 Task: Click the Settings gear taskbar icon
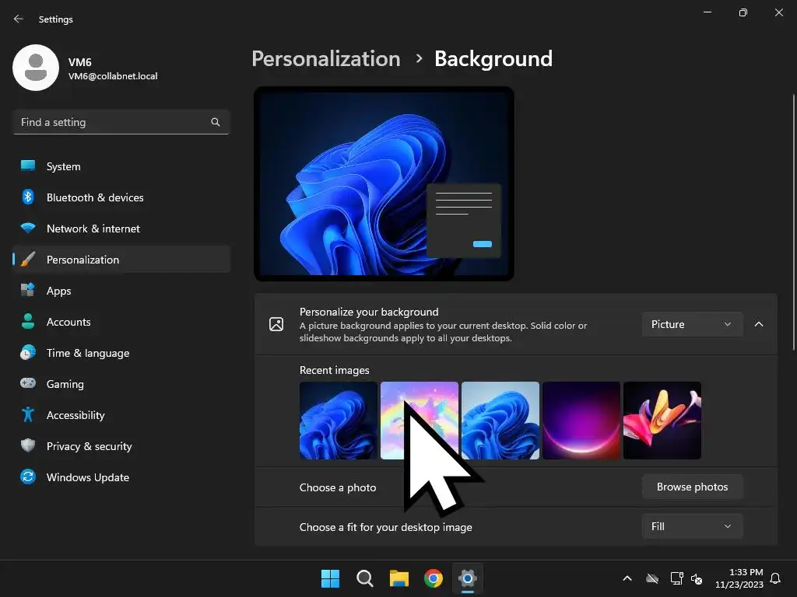pos(468,578)
